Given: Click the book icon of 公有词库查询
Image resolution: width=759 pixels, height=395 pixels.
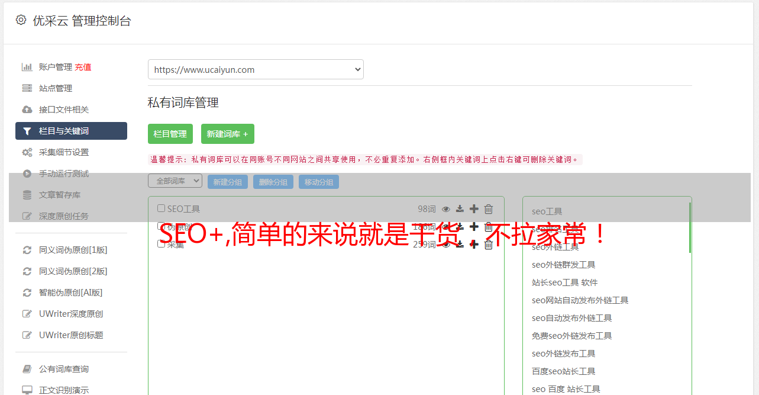Looking at the screenshot, I should point(27,369).
